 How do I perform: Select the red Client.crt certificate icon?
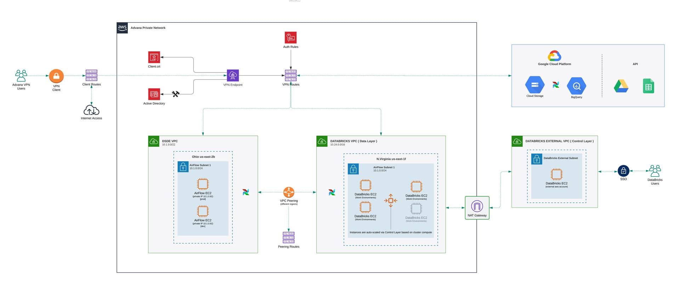tap(154, 57)
